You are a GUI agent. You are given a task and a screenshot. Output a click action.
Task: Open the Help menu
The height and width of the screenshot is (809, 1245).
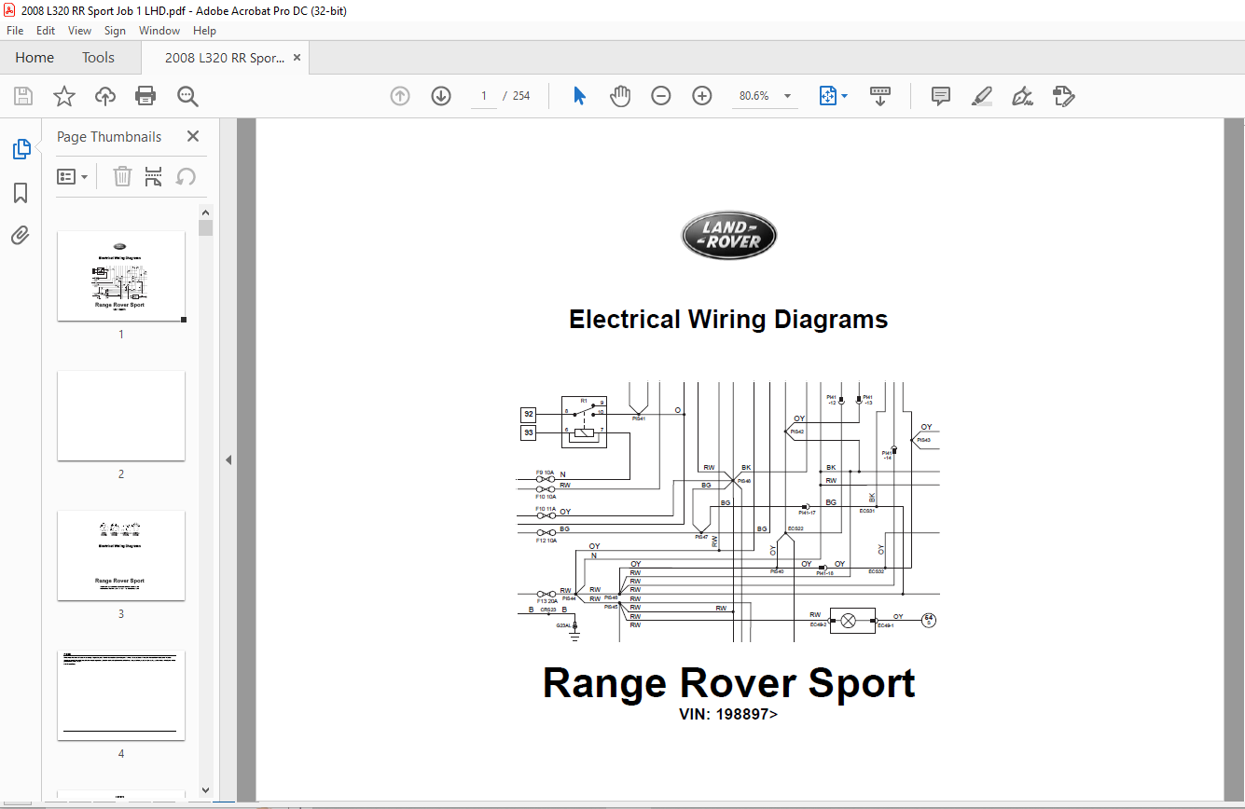(204, 31)
